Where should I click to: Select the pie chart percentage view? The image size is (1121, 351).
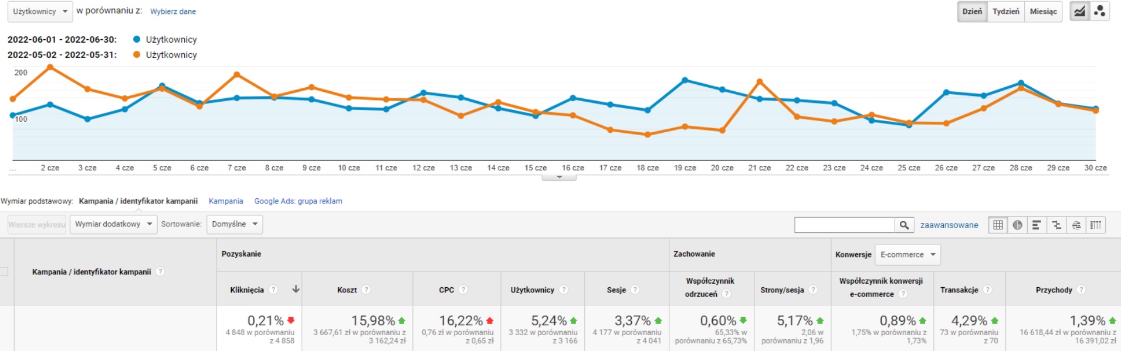(1018, 225)
